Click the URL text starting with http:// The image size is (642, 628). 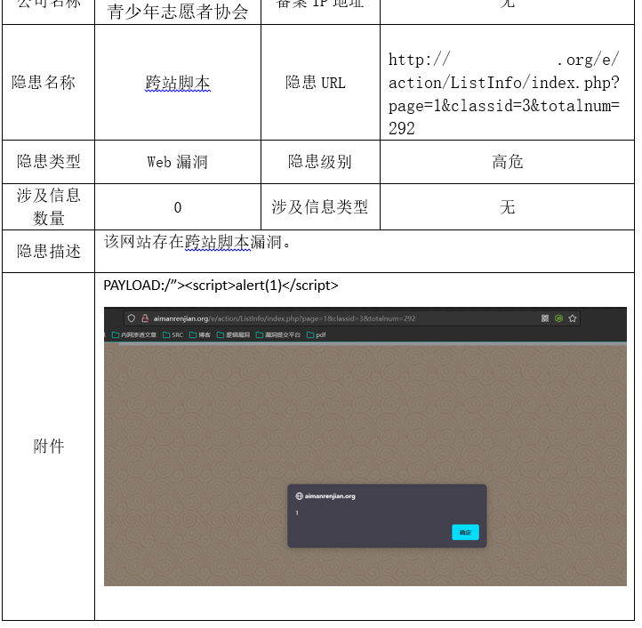click(x=504, y=94)
